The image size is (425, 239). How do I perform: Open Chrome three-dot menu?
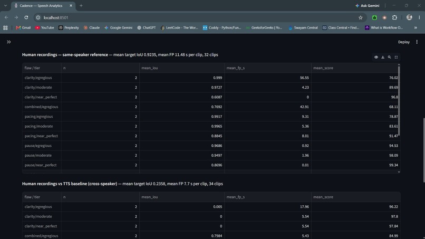click(x=419, y=17)
